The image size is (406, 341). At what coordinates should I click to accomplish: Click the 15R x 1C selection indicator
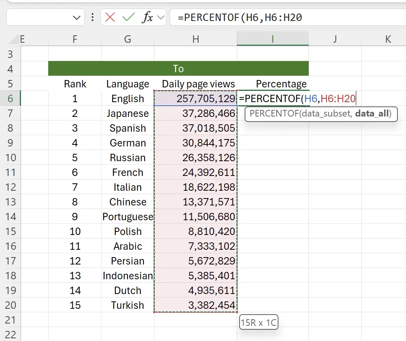coord(258,323)
